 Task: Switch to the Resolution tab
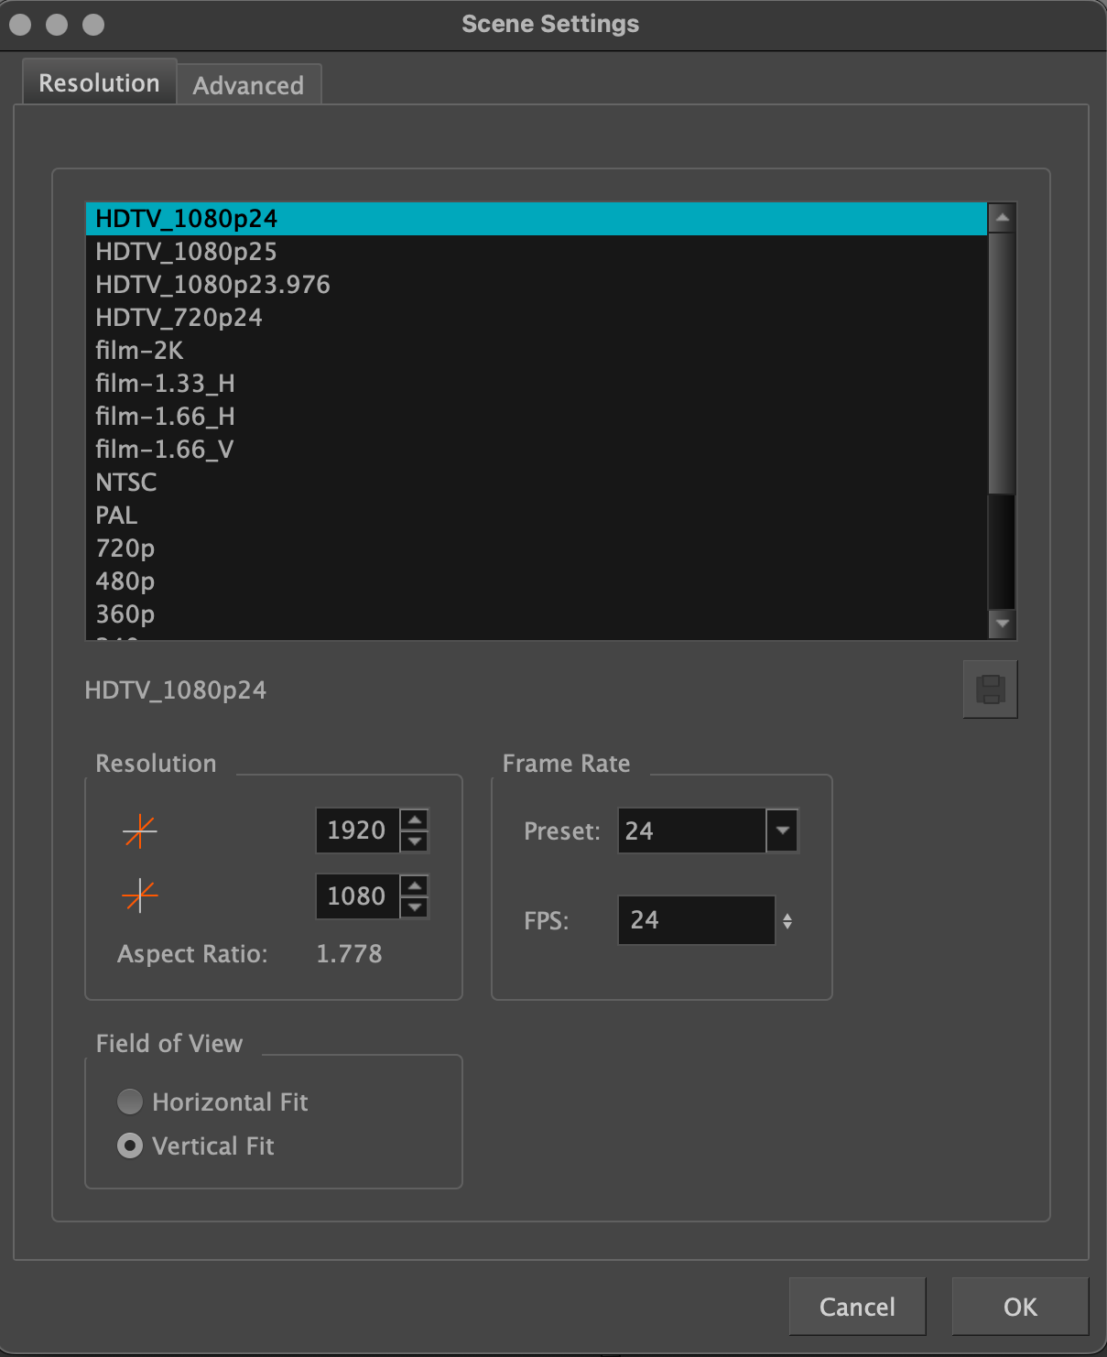99,83
